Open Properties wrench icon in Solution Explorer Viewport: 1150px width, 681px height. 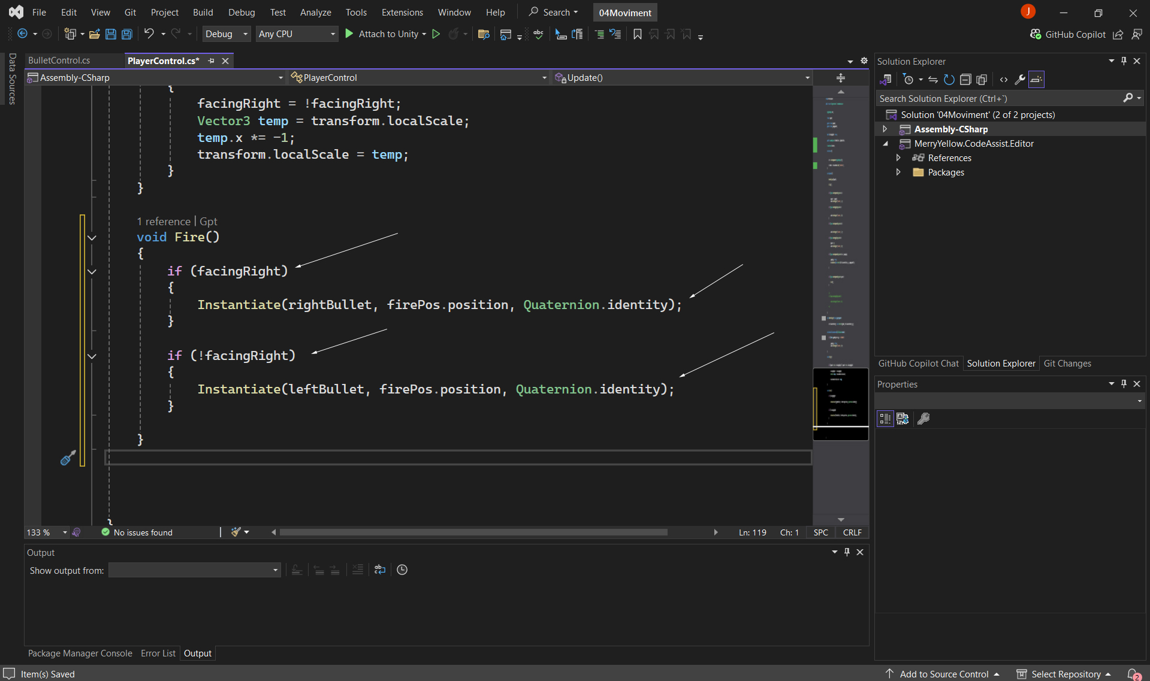[1019, 80]
